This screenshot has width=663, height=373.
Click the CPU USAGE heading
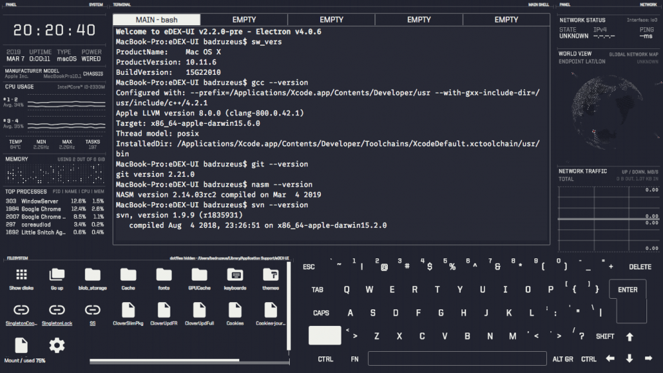click(x=19, y=87)
